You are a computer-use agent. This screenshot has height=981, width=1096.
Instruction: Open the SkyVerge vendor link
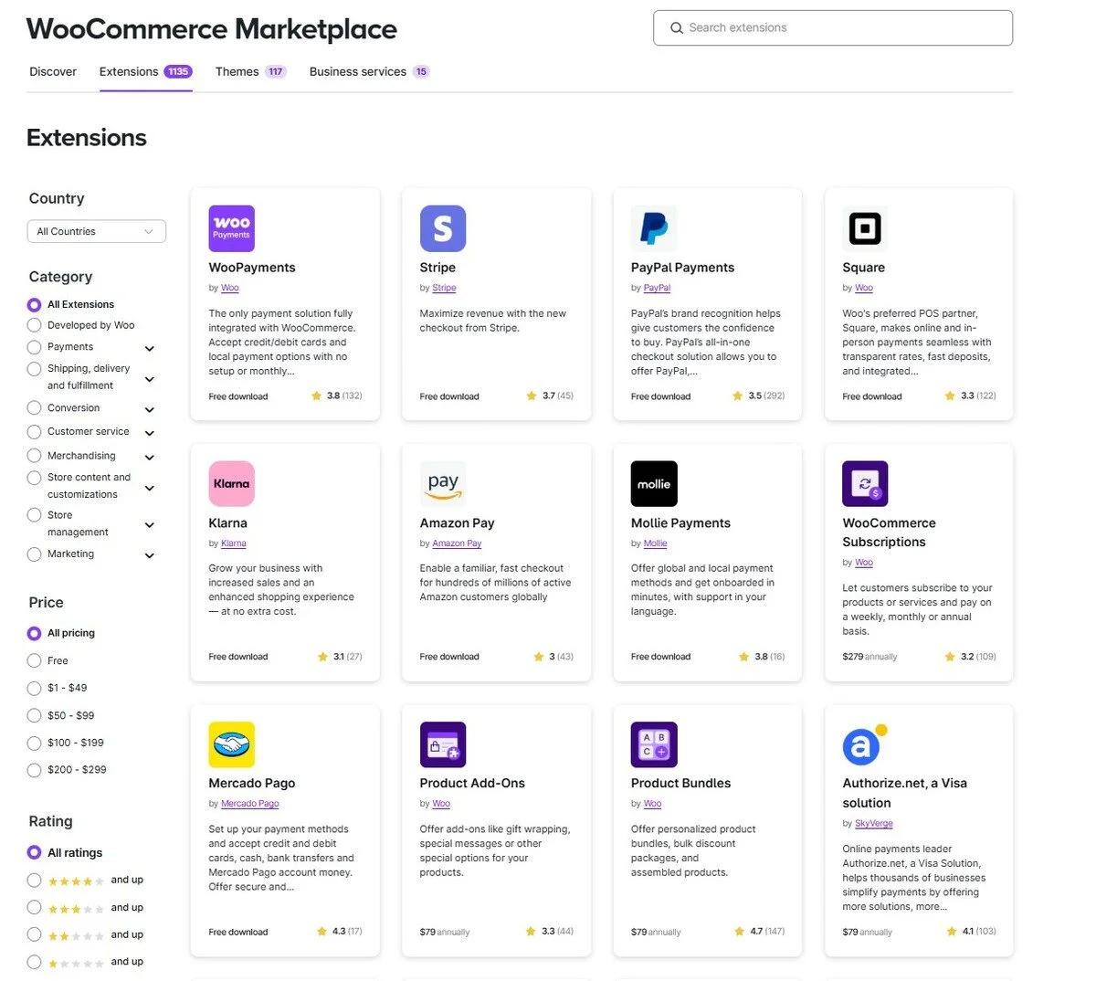[x=874, y=823]
